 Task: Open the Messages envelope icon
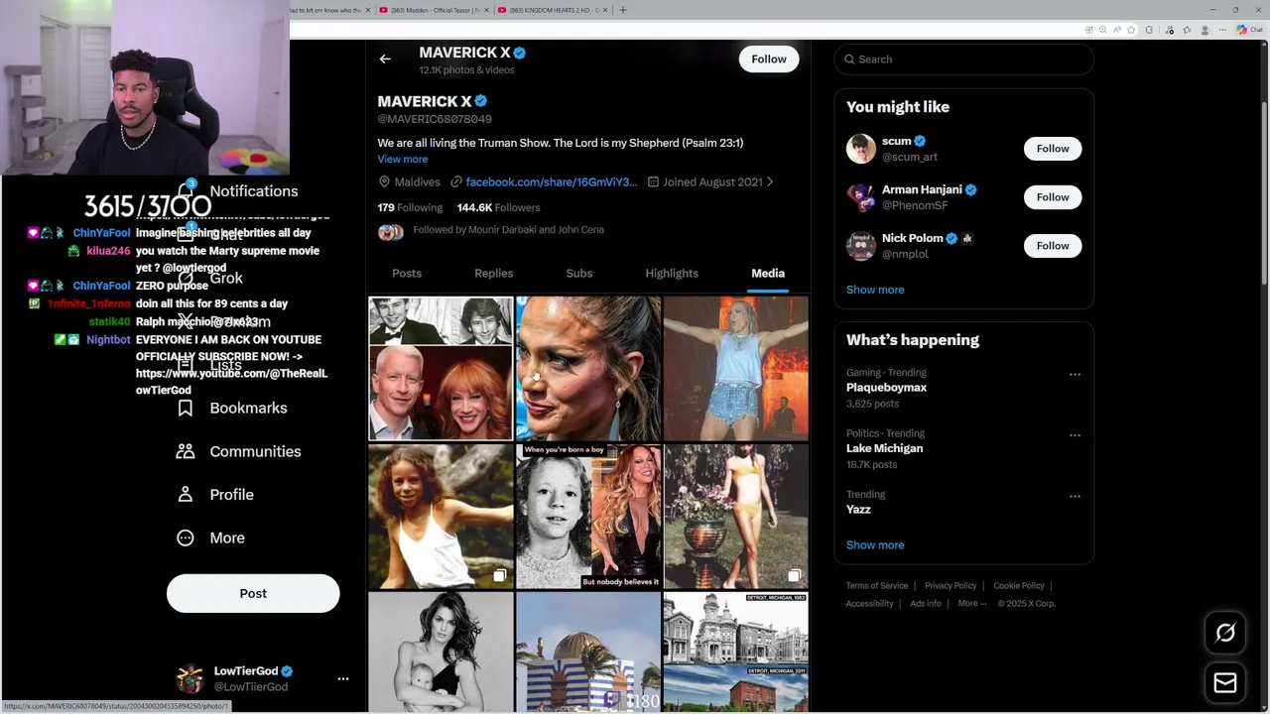pyautogui.click(x=1225, y=683)
